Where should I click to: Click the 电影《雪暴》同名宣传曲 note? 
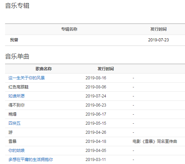155,141
